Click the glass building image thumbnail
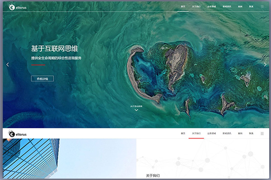The width and height of the screenshot is (271, 180). (31, 159)
